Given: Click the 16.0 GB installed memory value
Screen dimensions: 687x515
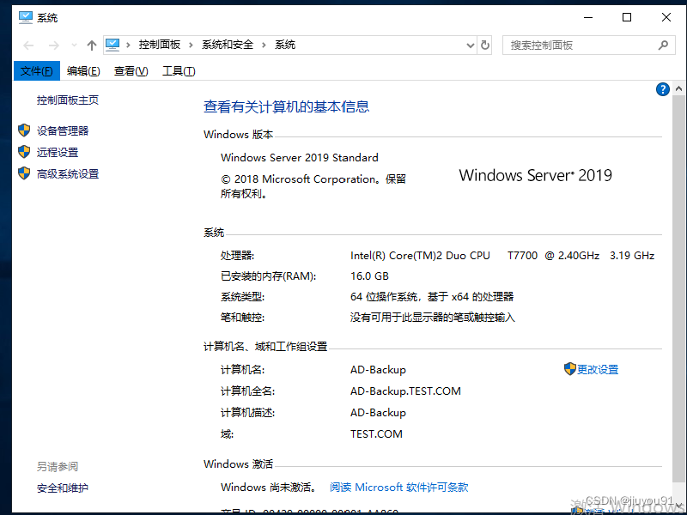Looking at the screenshot, I should click(370, 276).
